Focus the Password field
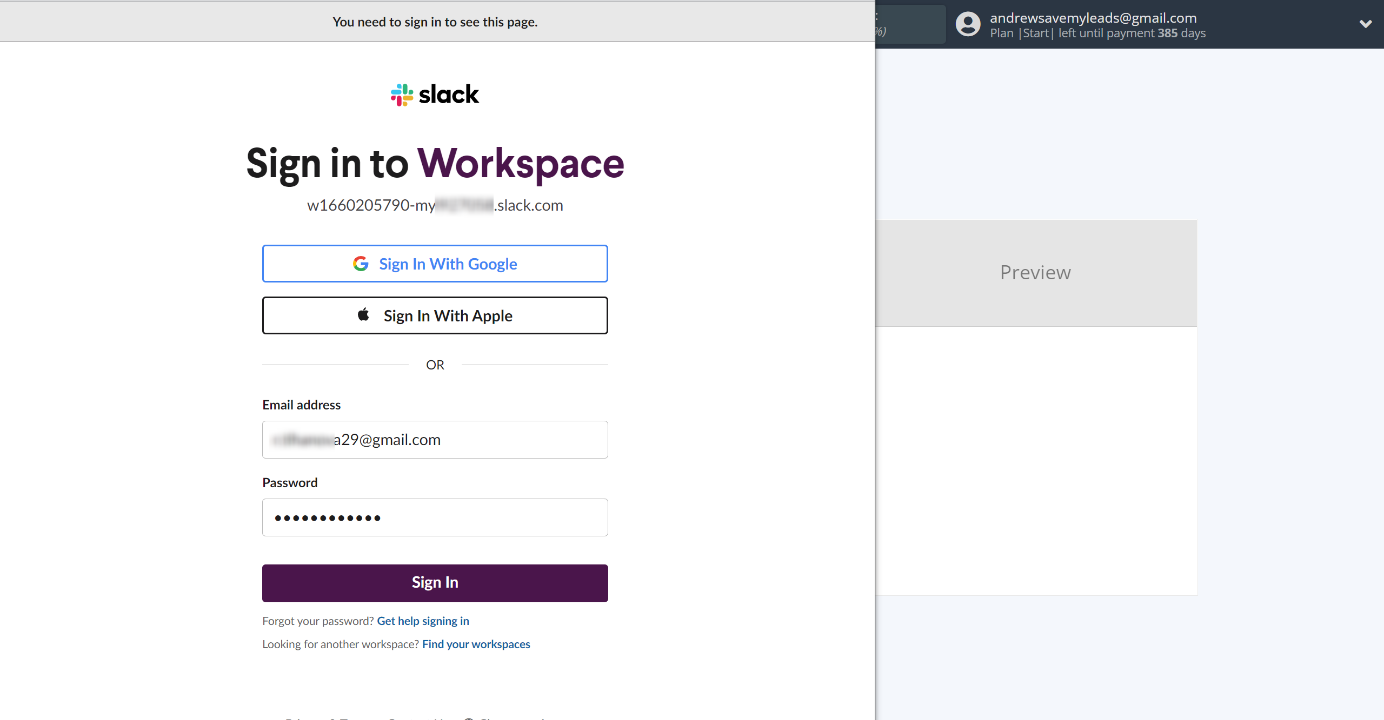1384x720 pixels. click(435, 517)
